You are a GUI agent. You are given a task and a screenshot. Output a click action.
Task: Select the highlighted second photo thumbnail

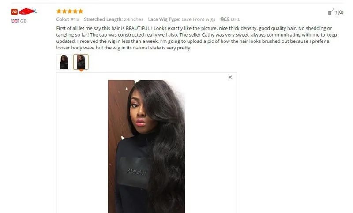click(x=81, y=62)
